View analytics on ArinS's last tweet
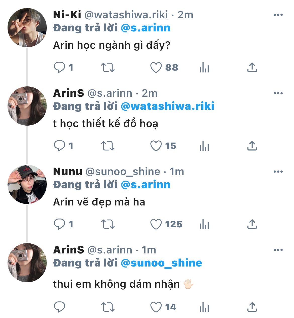Screen dimensions: 294x318 point(204,307)
